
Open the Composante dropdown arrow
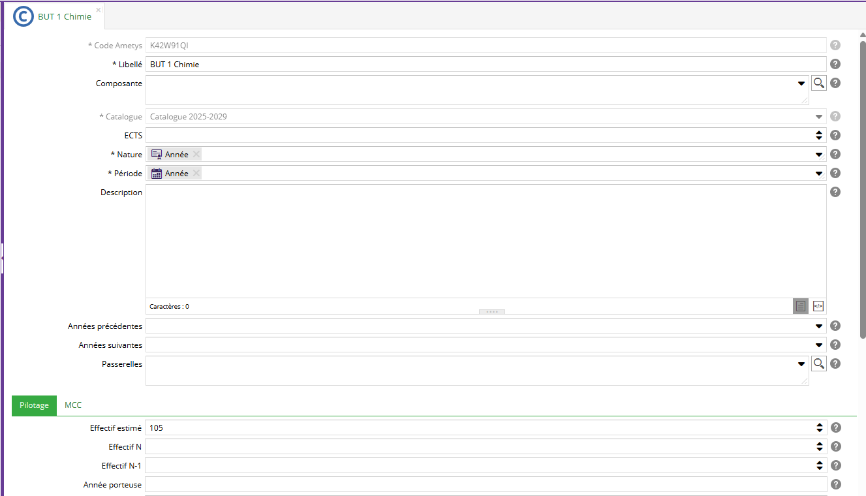(801, 83)
